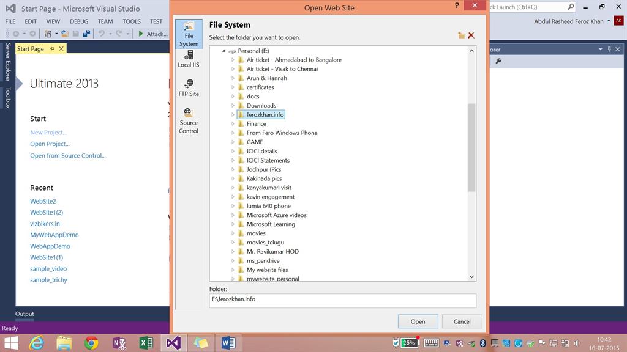Create new folder icon in dialog

[x=461, y=35]
